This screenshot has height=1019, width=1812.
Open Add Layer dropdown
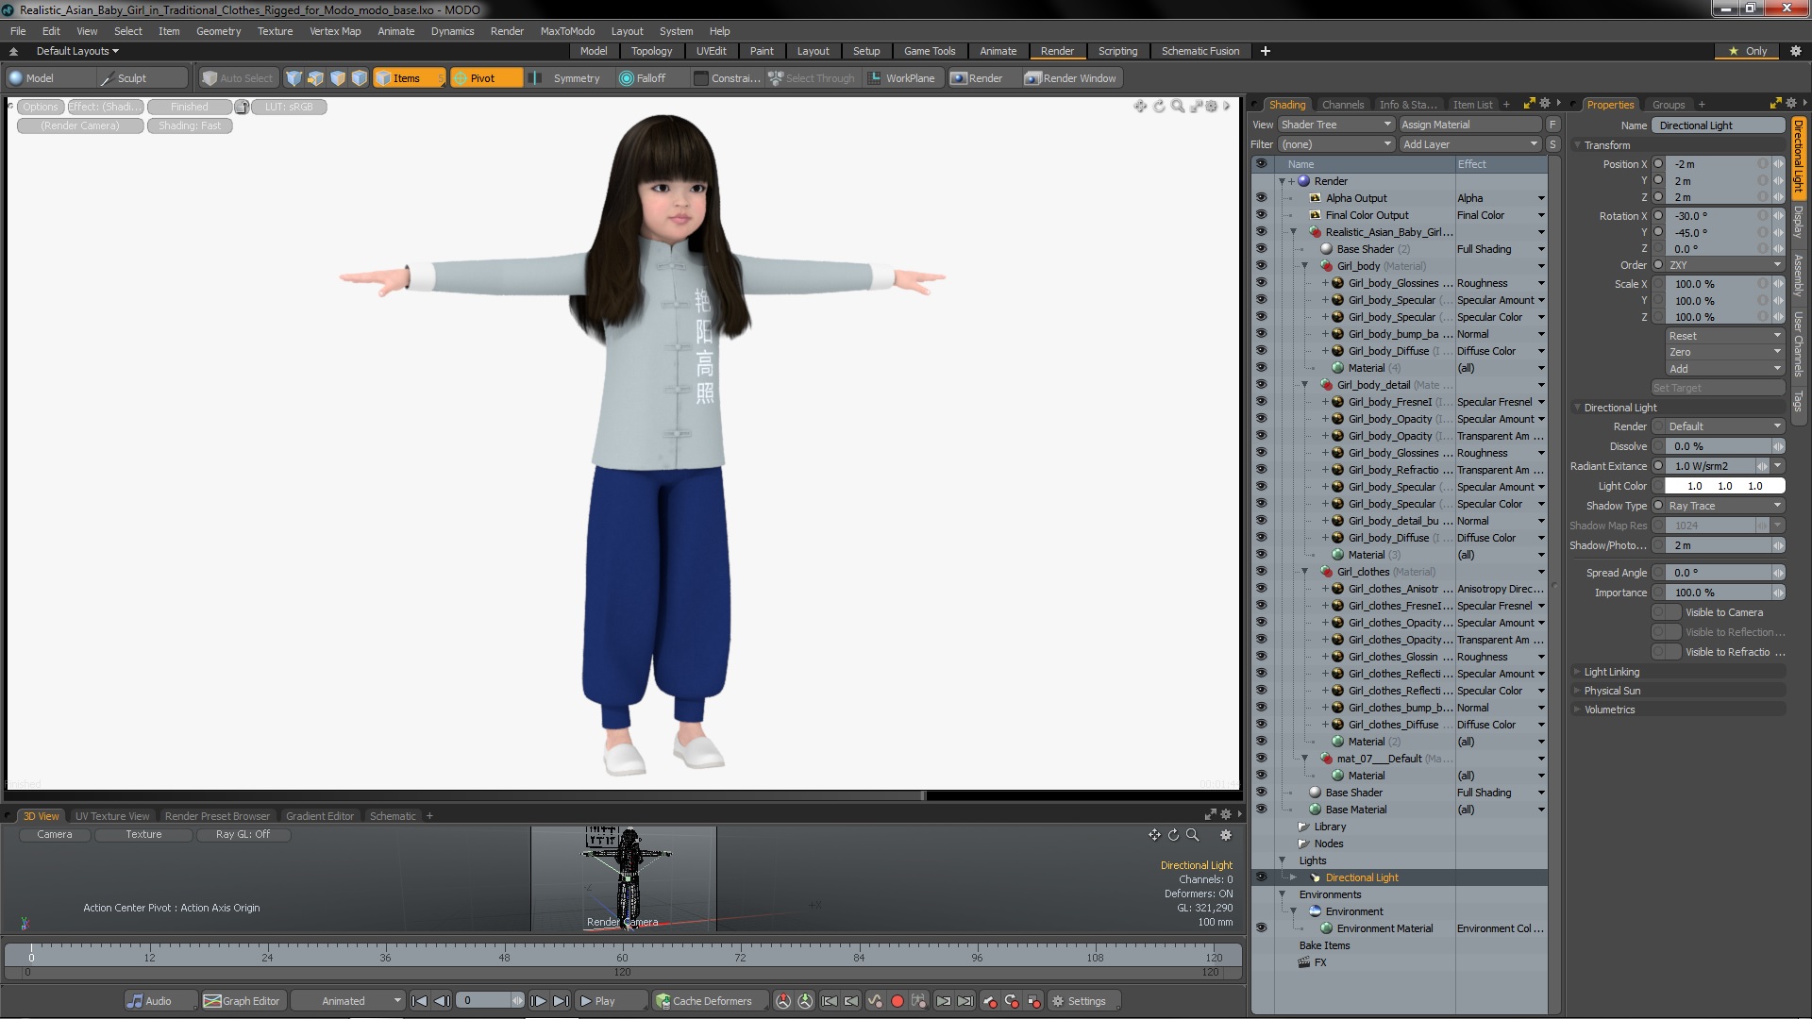click(x=1470, y=144)
